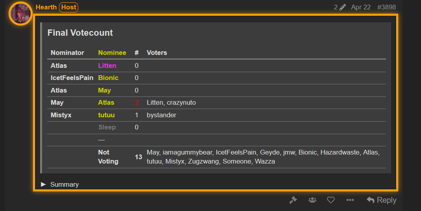Click the pencil edit history icon

(x=342, y=7)
